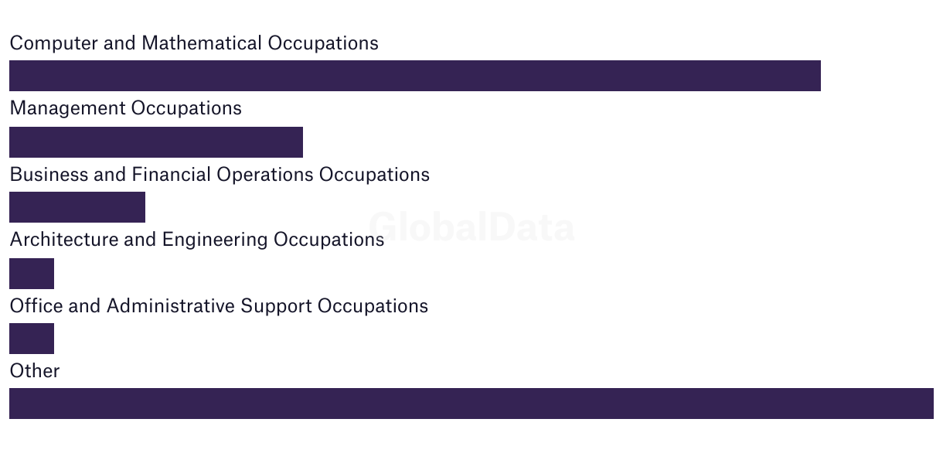
Task: Click the right end of the Other bar
Action: click(x=928, y=404)
